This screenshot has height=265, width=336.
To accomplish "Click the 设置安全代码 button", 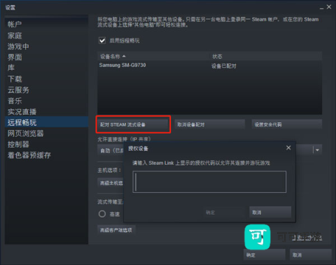I will 286,124.
